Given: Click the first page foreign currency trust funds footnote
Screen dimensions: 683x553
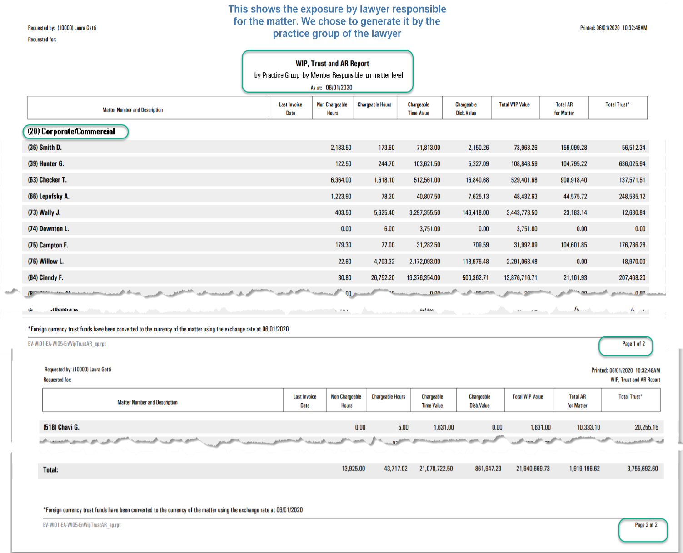Looking at the screenshot, I should (158, 329).
